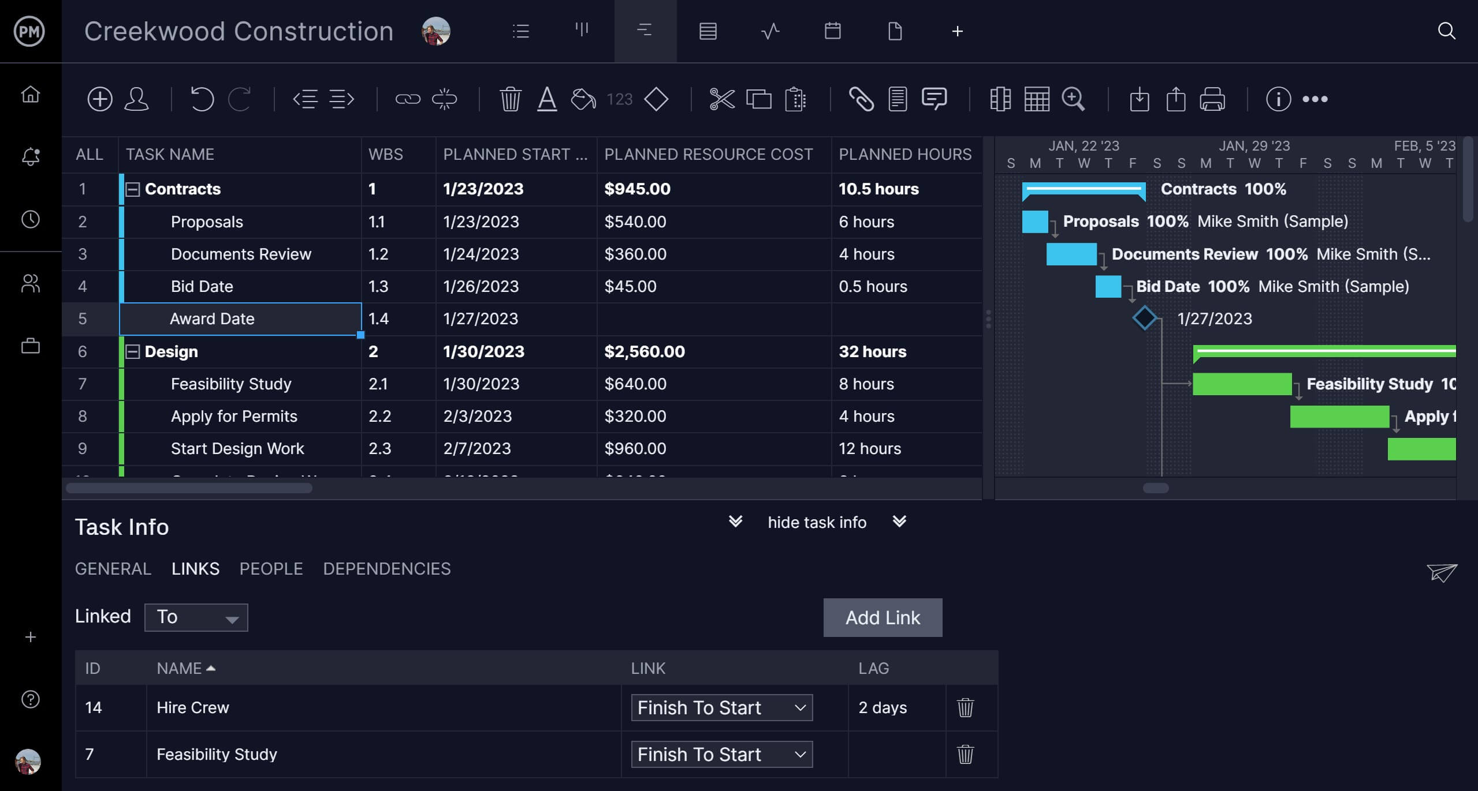The height and width of the screenshot is (791, 1478).
Task: Click Add Link button for dependencies
Action: coord(882,616)
